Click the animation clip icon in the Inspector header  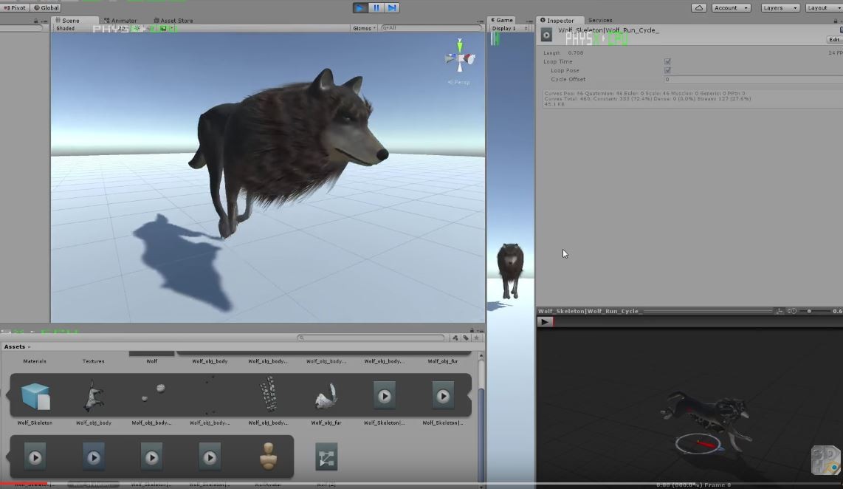pyautogui.click(x=546, y=34)
